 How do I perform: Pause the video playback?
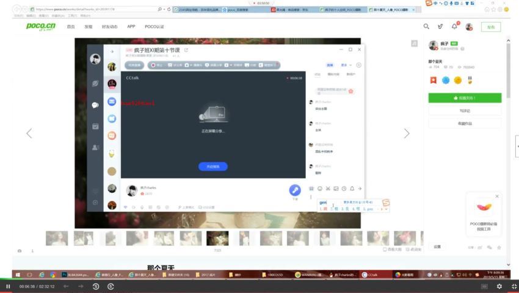(9, 286)
